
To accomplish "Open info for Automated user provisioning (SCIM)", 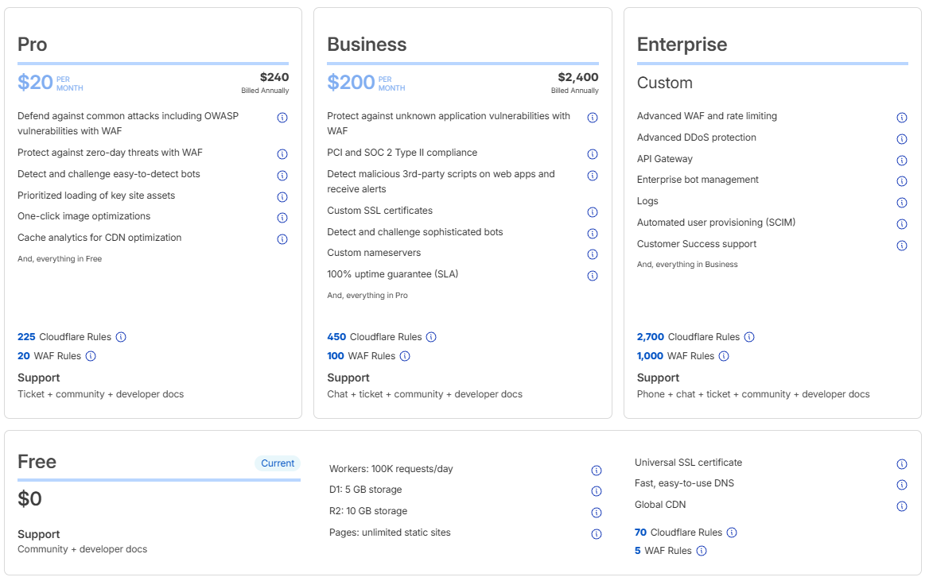I will click(902, 223).
